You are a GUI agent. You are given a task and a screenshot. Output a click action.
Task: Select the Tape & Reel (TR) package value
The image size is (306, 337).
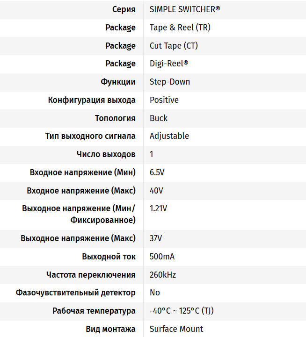180,28
